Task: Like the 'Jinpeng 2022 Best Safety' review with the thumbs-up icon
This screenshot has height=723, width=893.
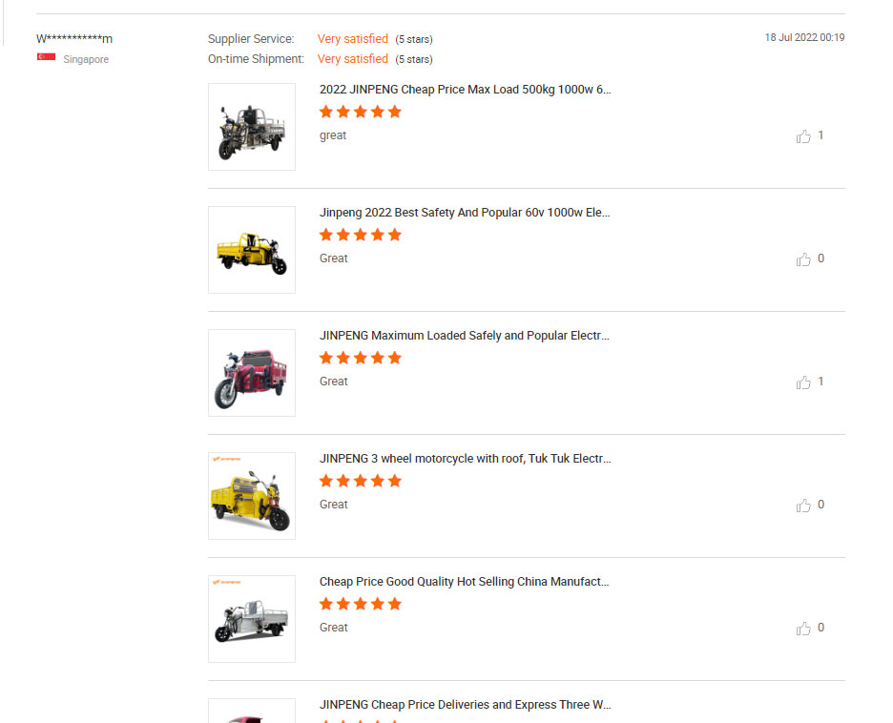Action: pyautogui.click(x=803, y=259)
